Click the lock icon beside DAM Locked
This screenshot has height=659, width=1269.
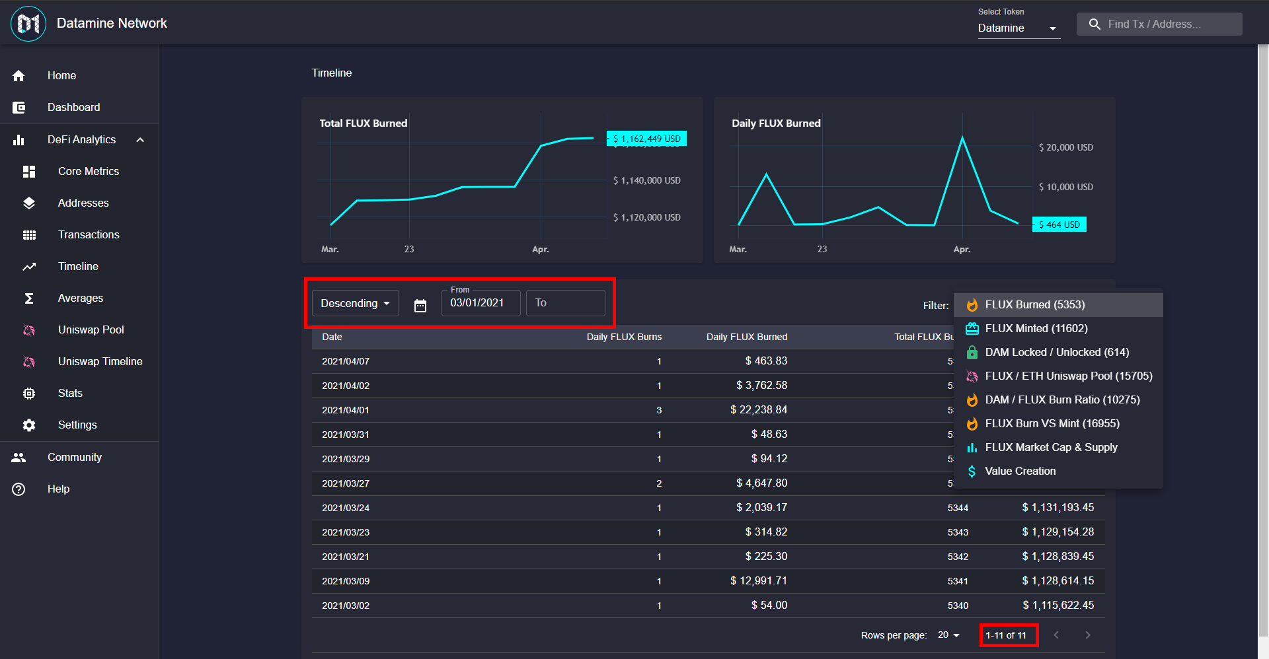click(972, 353)
